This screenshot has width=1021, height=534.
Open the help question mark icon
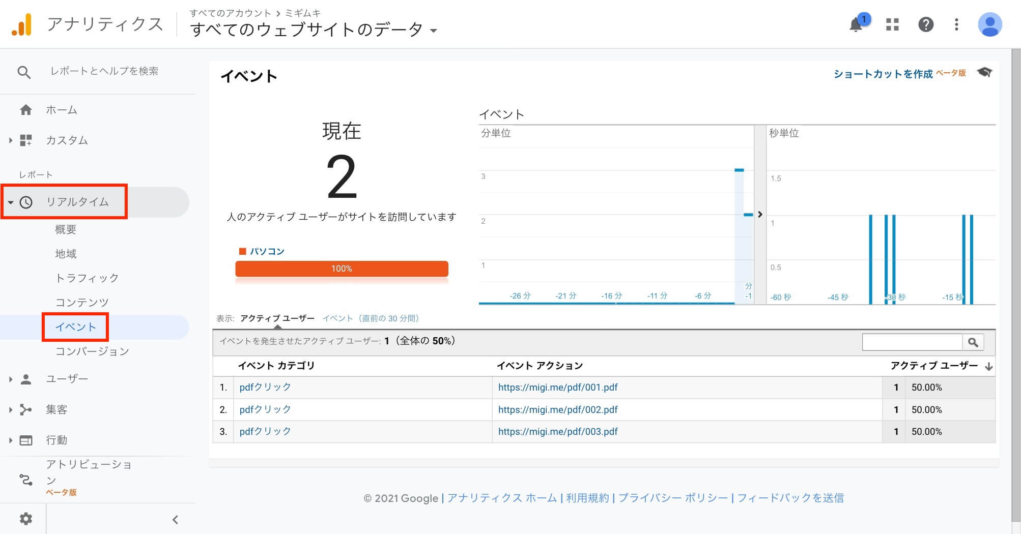pyautogui.click(x=925, y=24)
